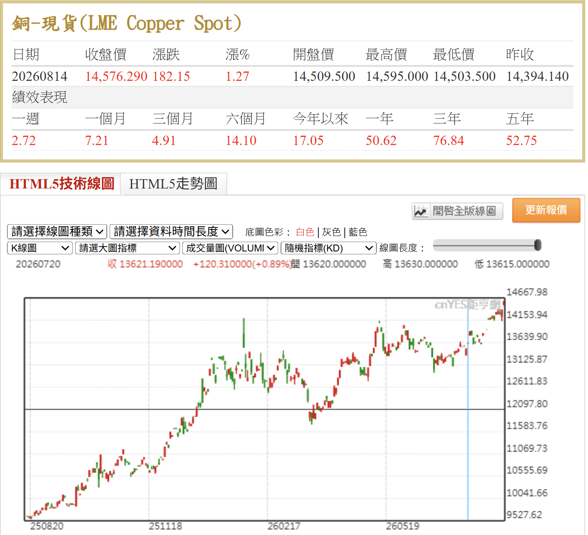Set chart background to 藍色
588x535 pixels.
(x=358, y=232)
